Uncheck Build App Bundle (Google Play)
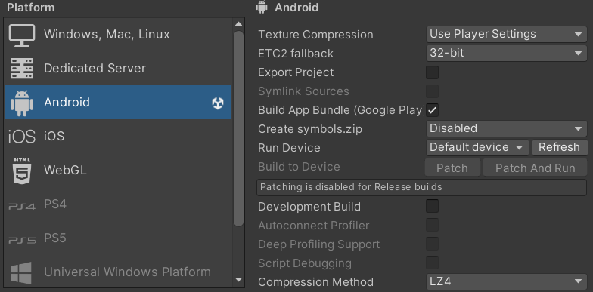 [x=433, y=110]
